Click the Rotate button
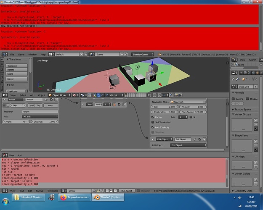The width and height of the screenshot is (263, 210). click(x=16, y=70)
